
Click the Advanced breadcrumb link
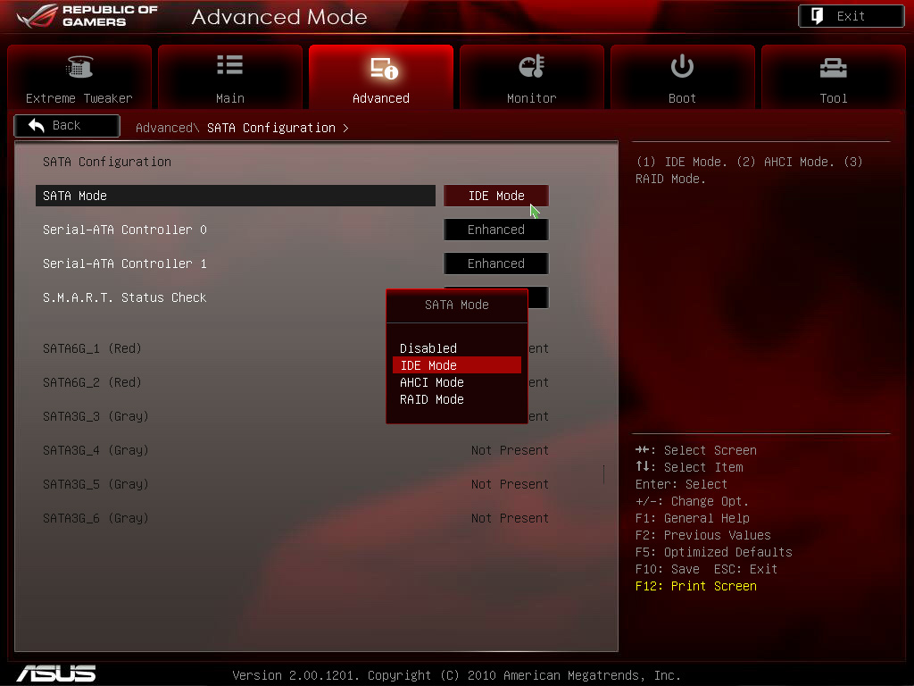tap(163, 128)
